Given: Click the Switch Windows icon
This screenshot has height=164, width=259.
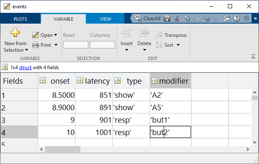Looking at the screenshot, I should click(x=227, y=18).
